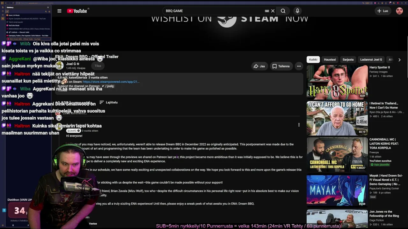Open the YouTube hamburger guide menu

click(59, 11)
